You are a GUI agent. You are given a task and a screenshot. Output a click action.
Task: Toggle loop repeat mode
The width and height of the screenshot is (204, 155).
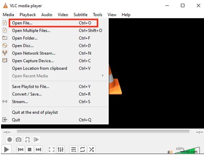83,150
